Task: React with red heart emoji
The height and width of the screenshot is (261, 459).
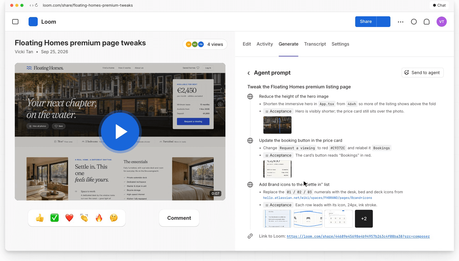Action: point(69,218)
